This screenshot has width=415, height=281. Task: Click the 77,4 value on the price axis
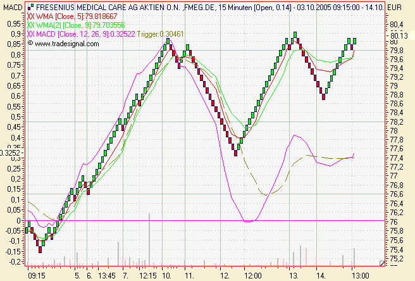(x=397, y=158)
